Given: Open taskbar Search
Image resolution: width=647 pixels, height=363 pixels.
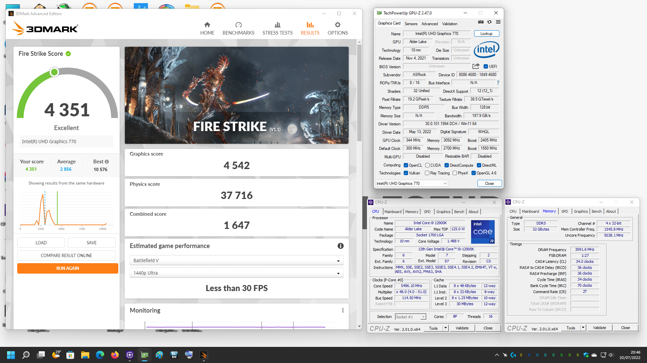Looking at the screenshot, I should tap(26, 355).
